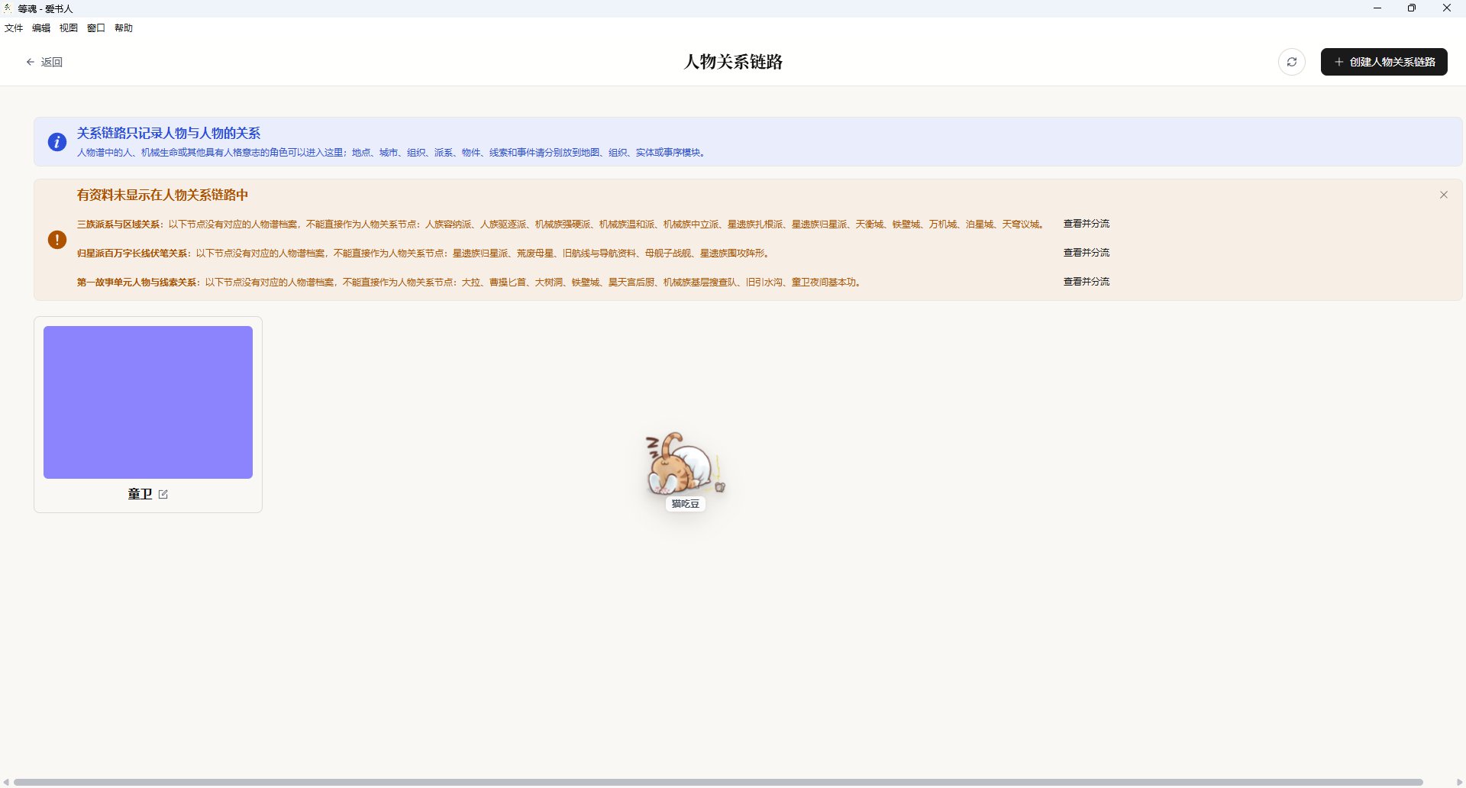Click the edit icon beside 童卫
The height and width of the screenshot is (788, 1466).
point(163,494)
